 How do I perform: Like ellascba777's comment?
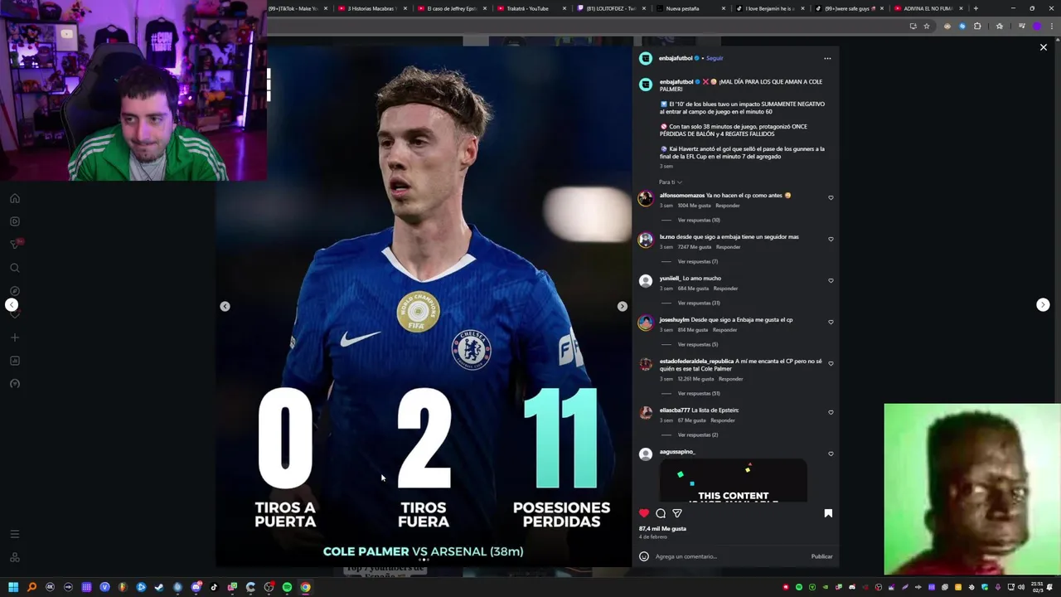(x=831, y=412)
